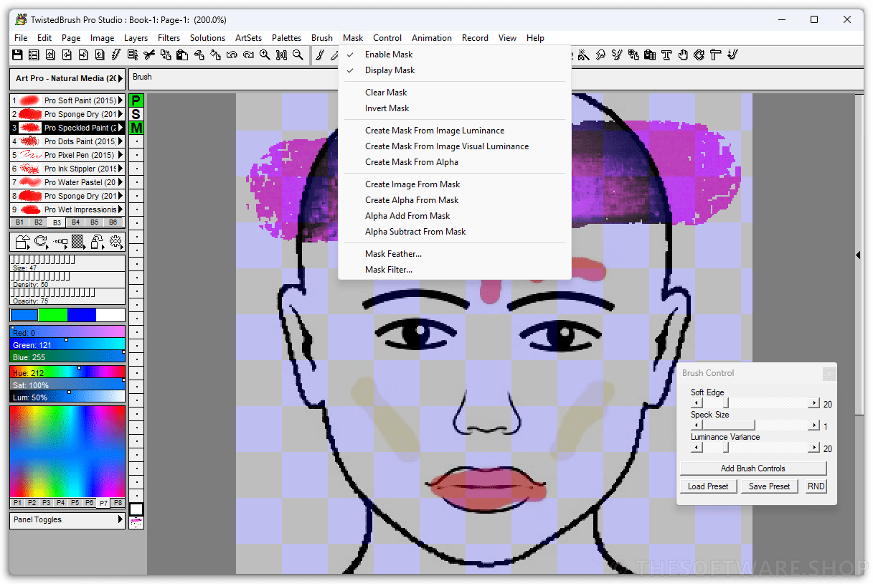Click the 1:1 zoom toolbar icon

(281, 55)
